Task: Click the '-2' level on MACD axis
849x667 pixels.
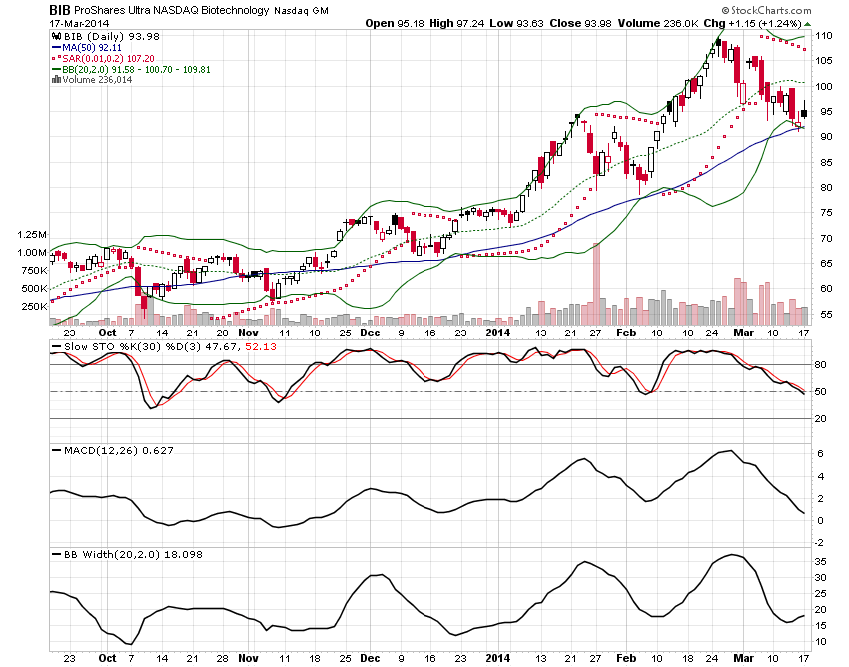Action: pos(819,543)
